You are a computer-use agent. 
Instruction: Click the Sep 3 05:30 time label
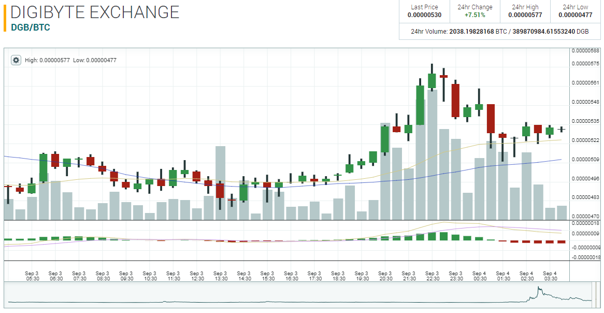[x=32, y=276]
